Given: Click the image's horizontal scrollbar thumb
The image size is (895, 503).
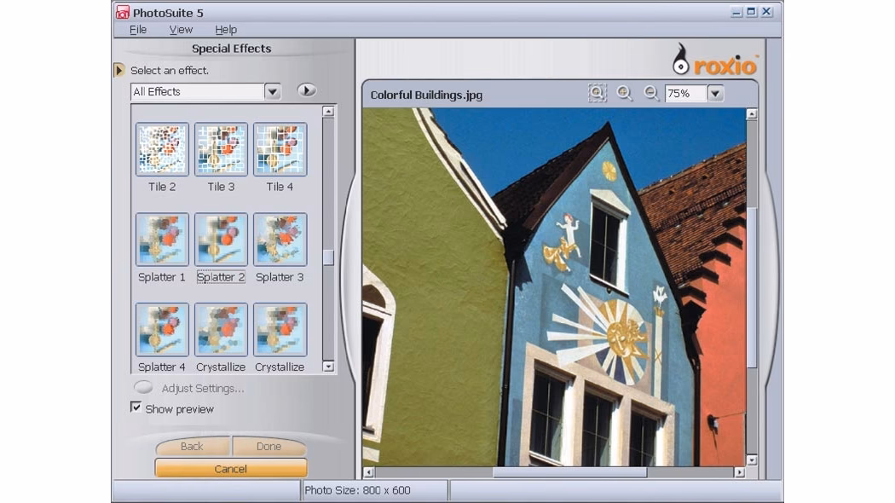Looking at the screenshot, I should [x=569, y=472].
